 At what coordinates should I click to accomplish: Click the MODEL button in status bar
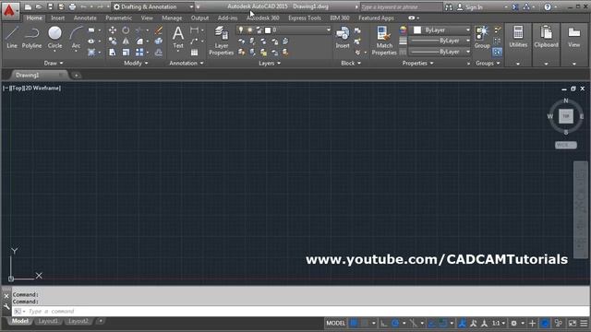[x=335, y=323]
